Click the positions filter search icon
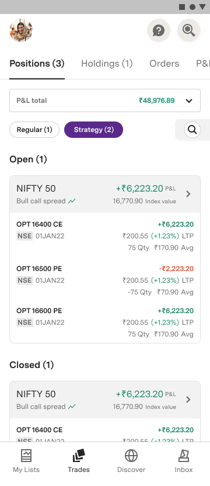 (192, 130)
